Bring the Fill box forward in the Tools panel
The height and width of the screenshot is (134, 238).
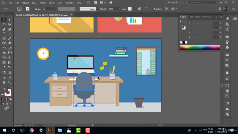4,89
